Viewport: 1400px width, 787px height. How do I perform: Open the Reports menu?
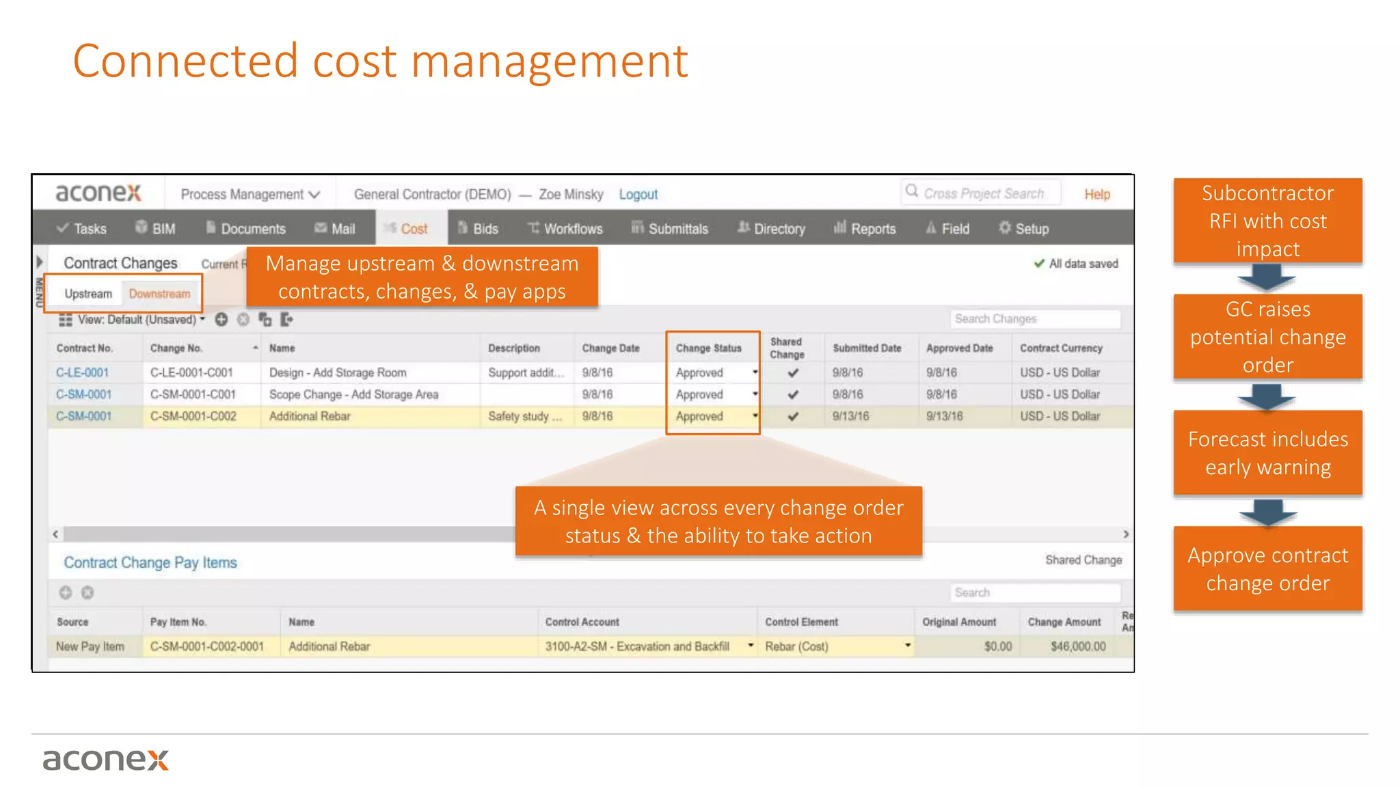click(865, 228)
